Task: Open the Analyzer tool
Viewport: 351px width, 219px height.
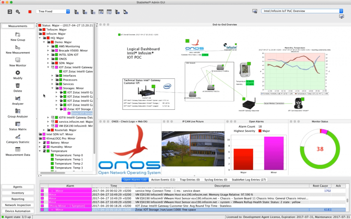Action: 18,98
